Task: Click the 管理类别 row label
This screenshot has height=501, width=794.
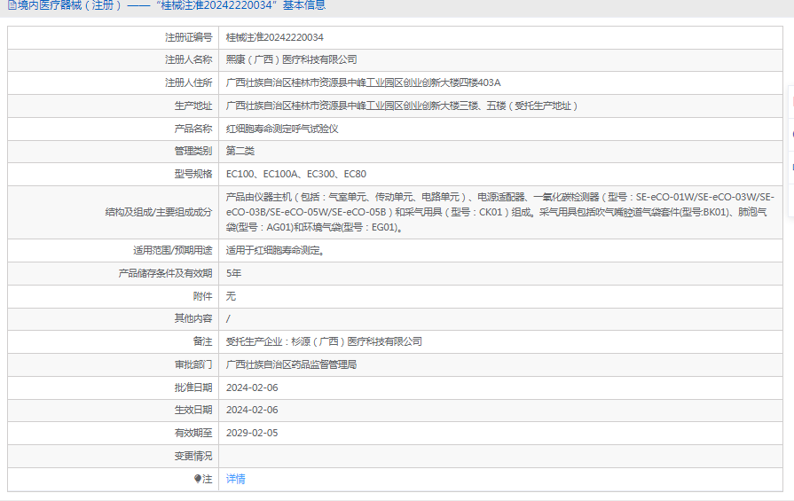Action: point(193,151)
